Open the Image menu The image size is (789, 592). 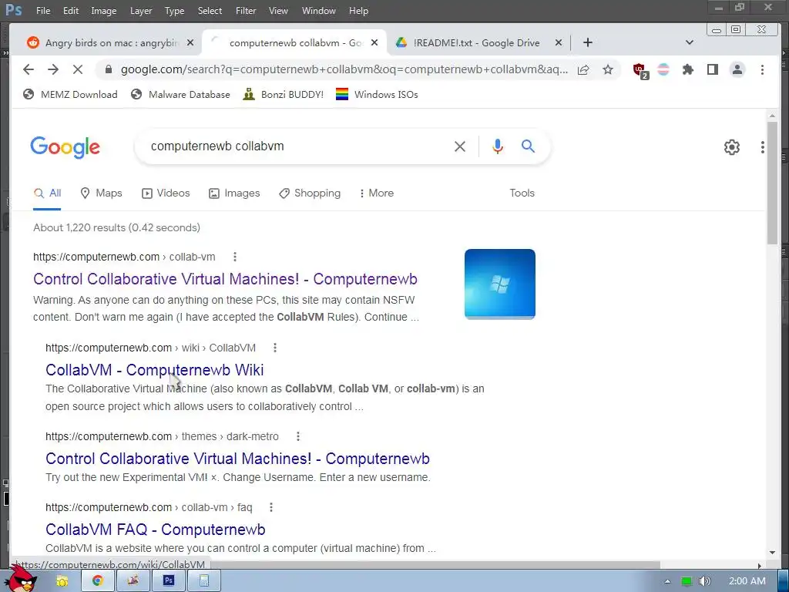pos(104,11)
